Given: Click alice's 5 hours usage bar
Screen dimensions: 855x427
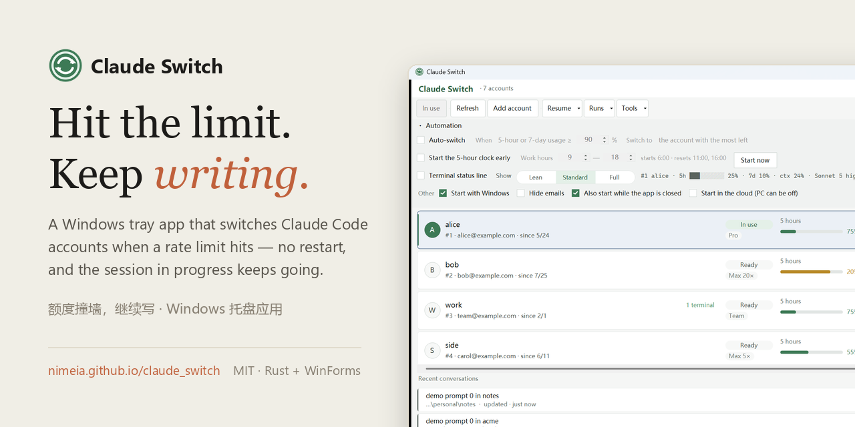Looking at the screenshot, I should click(811, 232).
